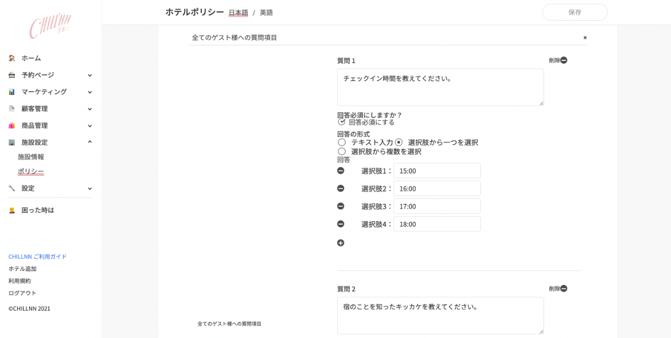Delete question 1 using 削除 icon
Image resolution: width=671 pixels, height=338 pixels.
[563, 60]
